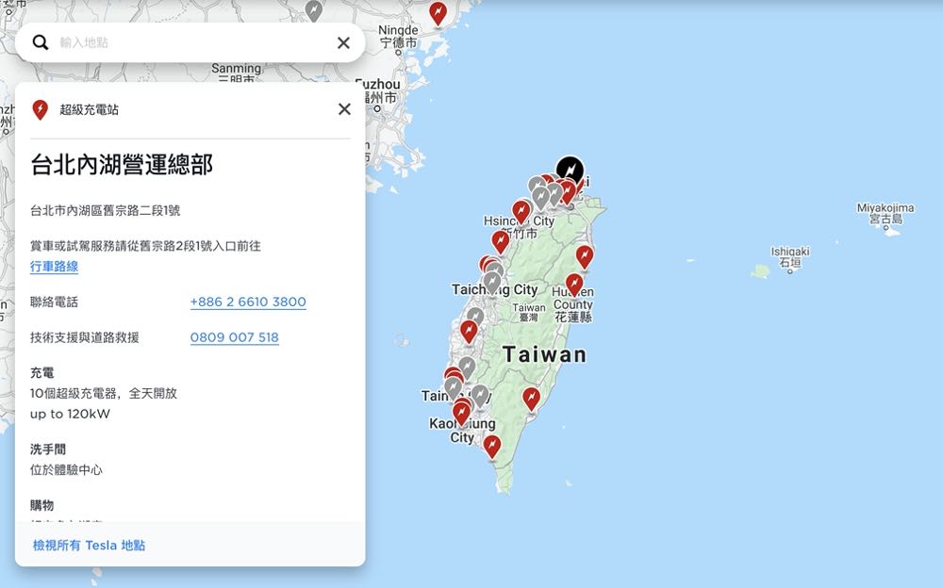
Task: Click the Miyakojima island label on the map
Action: click(x=885, y=212)
